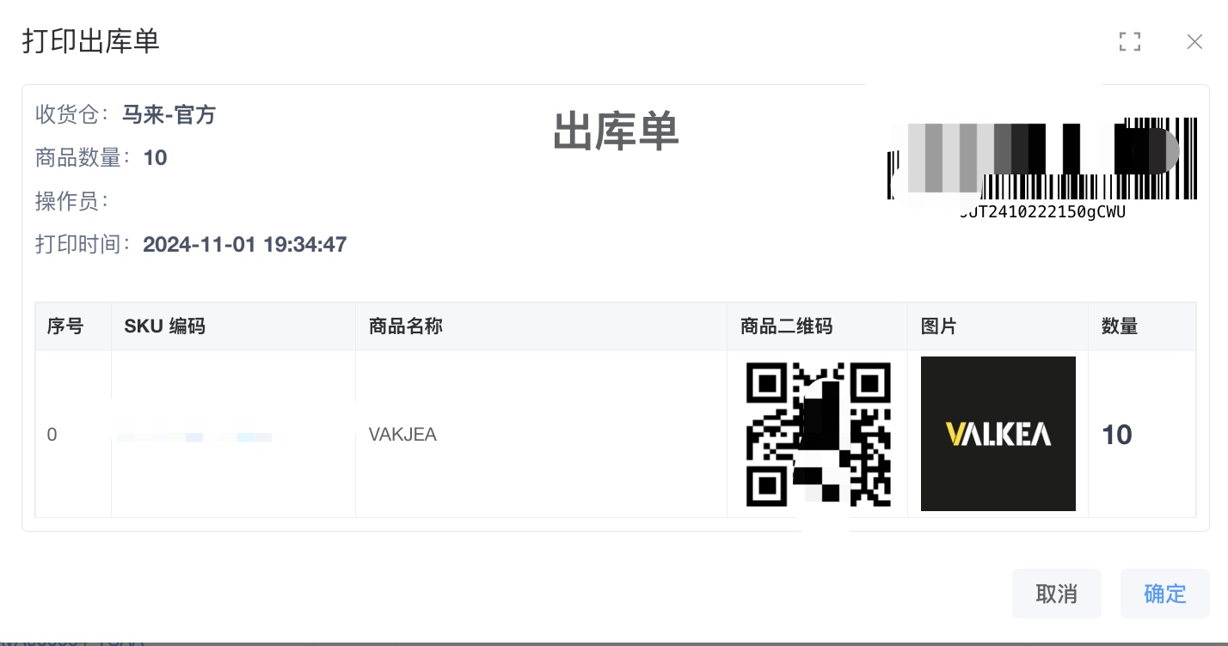Click the 出库单 heading
The width and height of the screenshot is (1228, 646).
point(616,132)
